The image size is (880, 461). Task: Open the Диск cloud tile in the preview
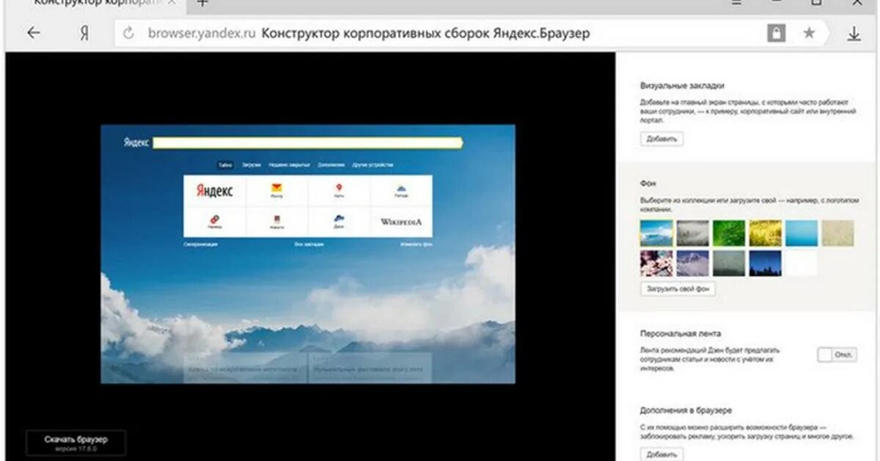pos(339,222)
